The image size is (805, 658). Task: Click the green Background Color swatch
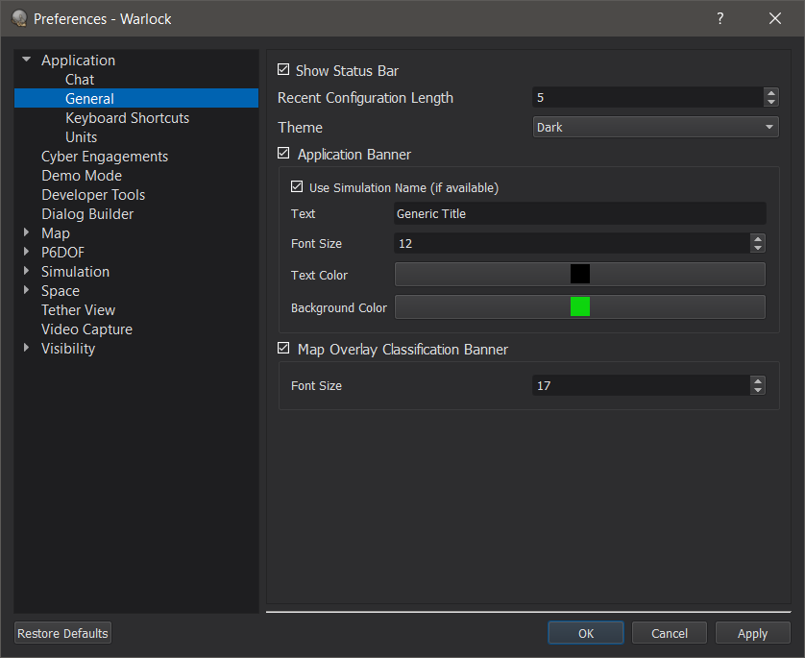(x=579, y=306)
